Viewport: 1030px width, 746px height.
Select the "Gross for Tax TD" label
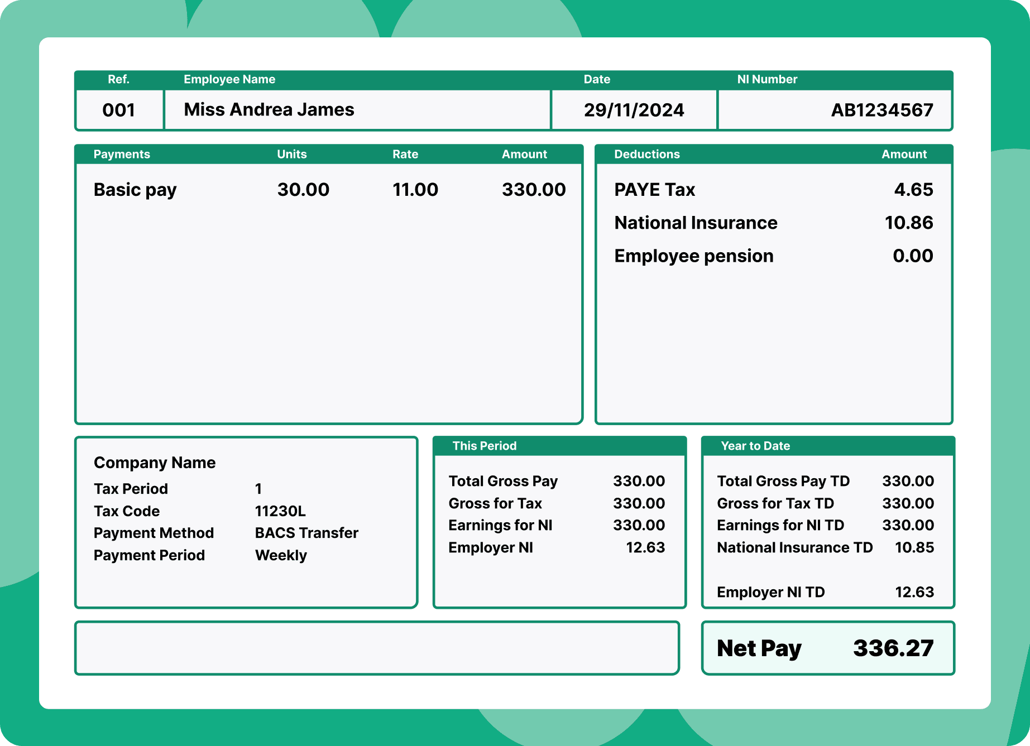coord(775,503)
